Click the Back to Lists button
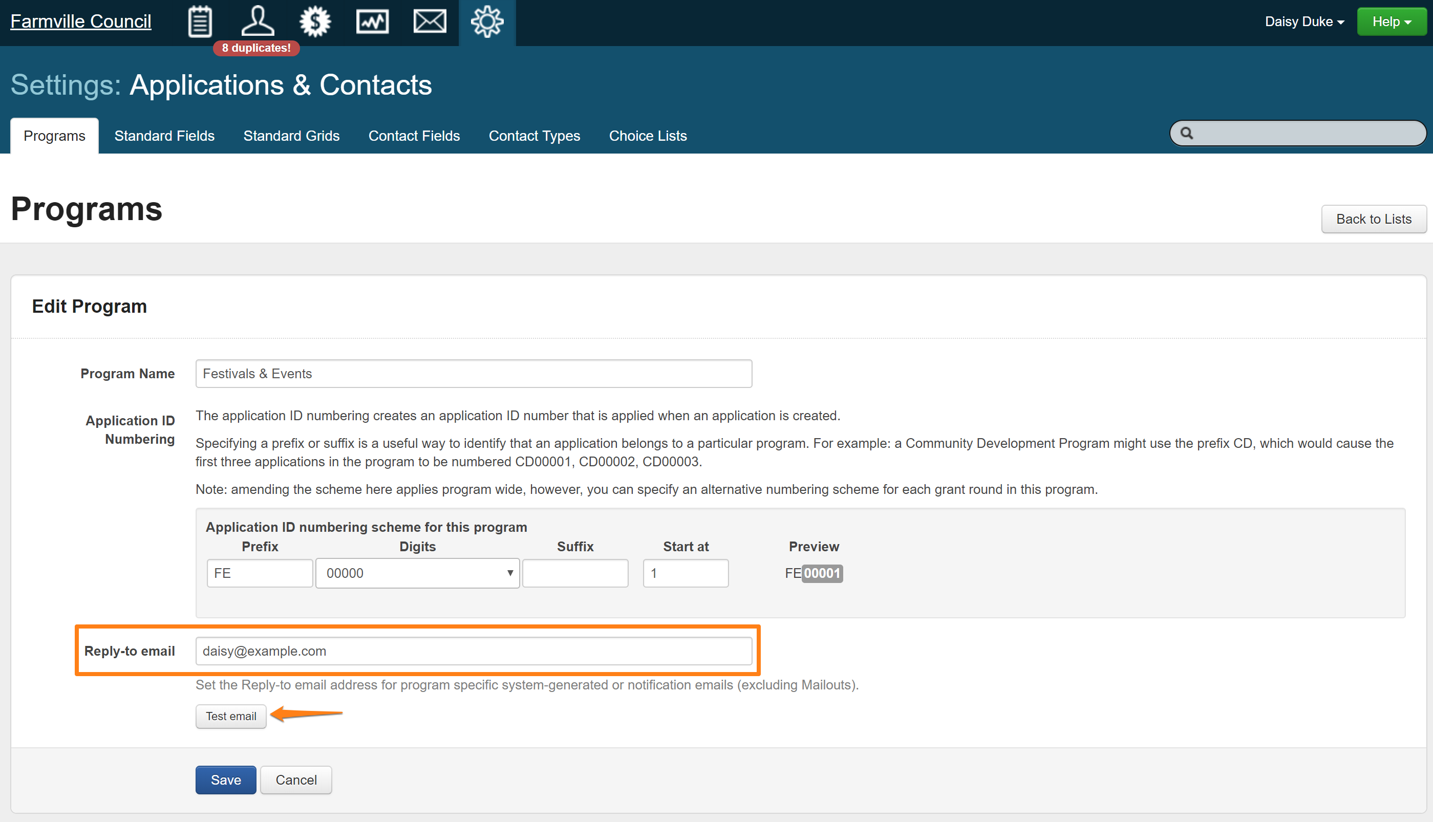Image resolution: width=1433 pixels, height=822 pixels. pyautogui.click(x=1373, y=219)
